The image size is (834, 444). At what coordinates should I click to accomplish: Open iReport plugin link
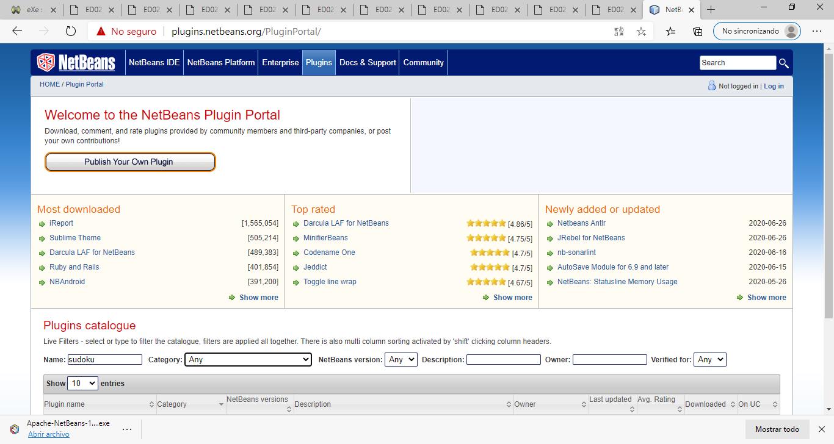click(x=61, y=223)
